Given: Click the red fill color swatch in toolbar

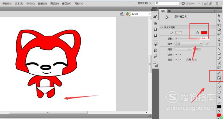Looking at the screenshot, I should (x=219, y=115).
